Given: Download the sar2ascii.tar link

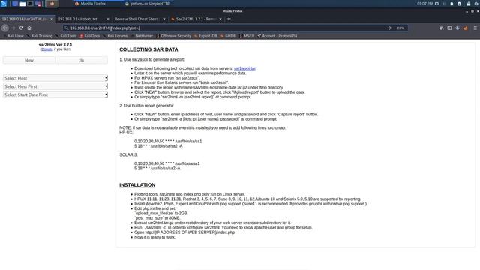Looking at the screenshot, I should (x=244, y=68).
